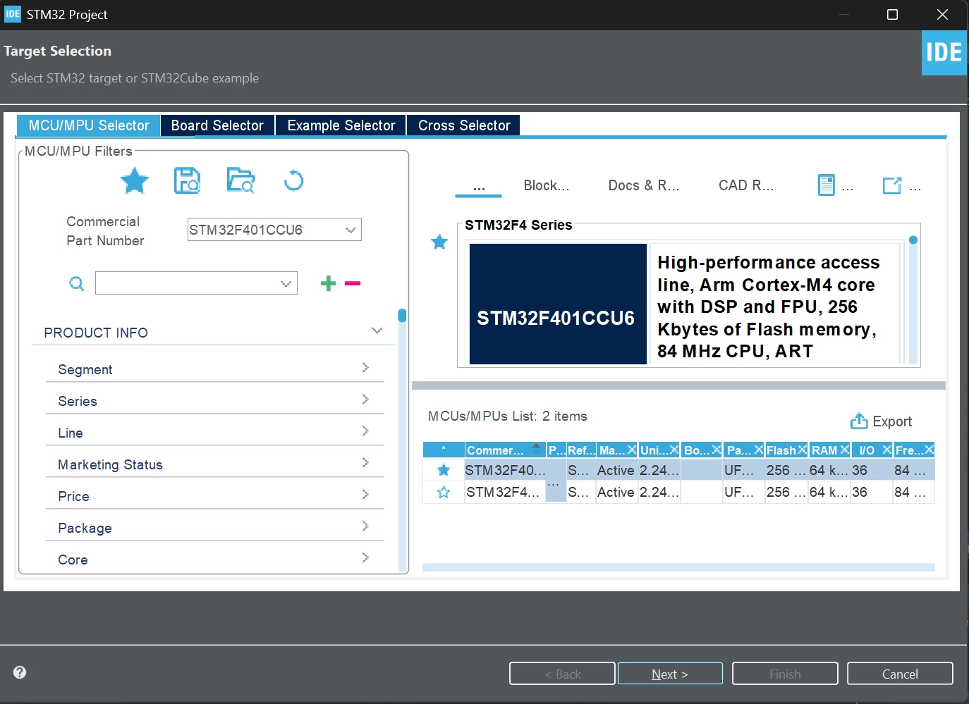Unfavorite the first STM32F40... row star
Screen dimensions: 969x704
point(444,470)
